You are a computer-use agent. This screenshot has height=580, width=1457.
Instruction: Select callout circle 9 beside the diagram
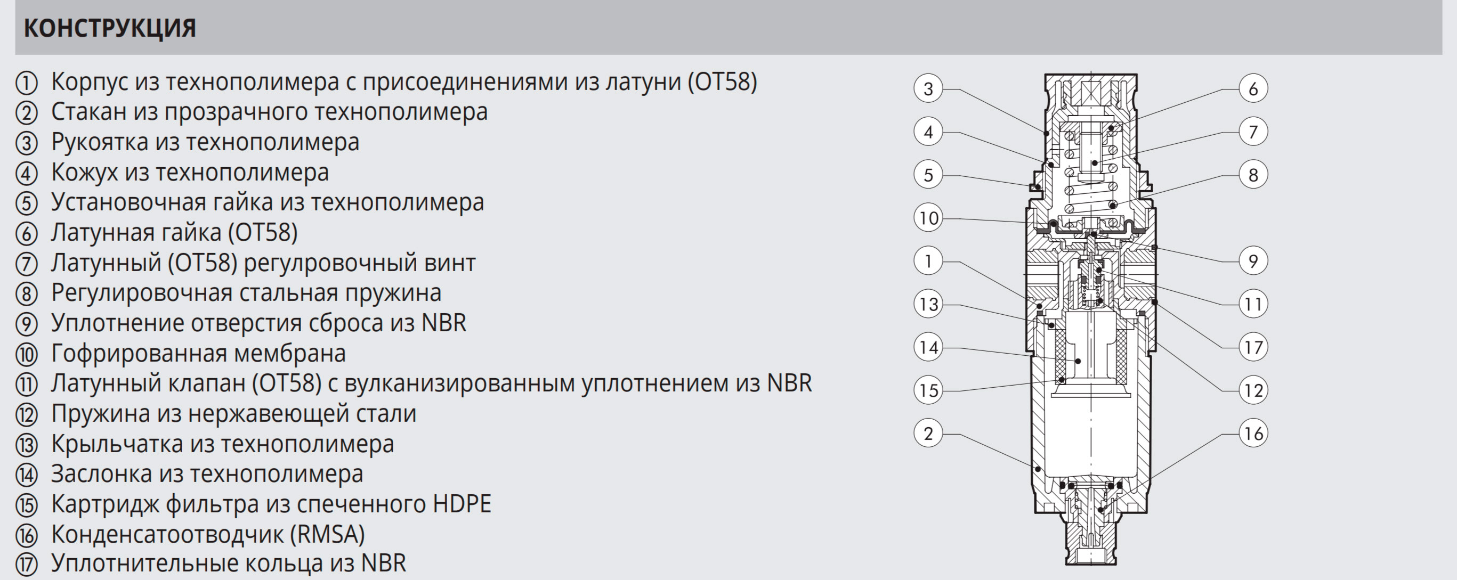(x=1253, y=261)
